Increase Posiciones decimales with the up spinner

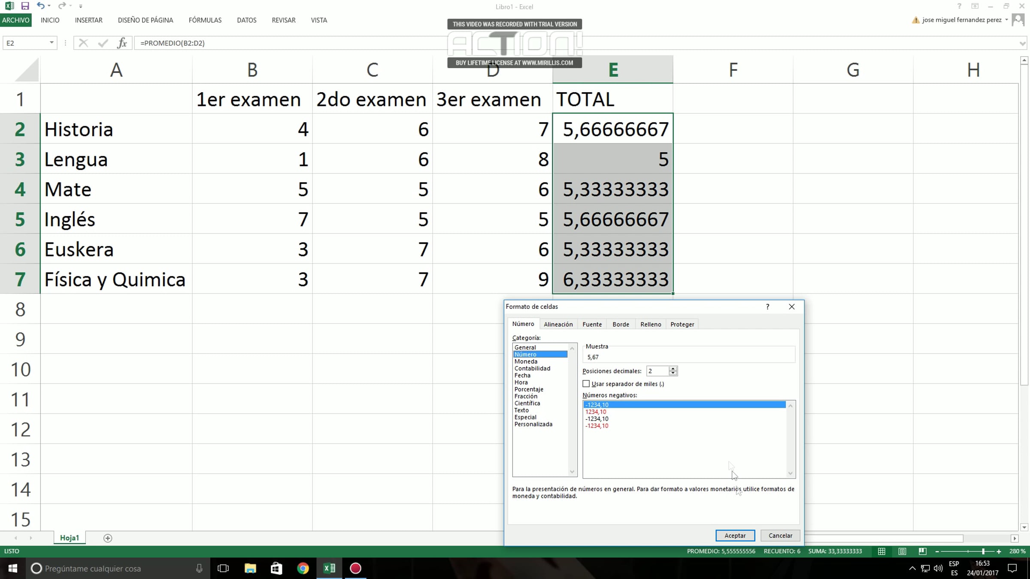coord(673,368)
